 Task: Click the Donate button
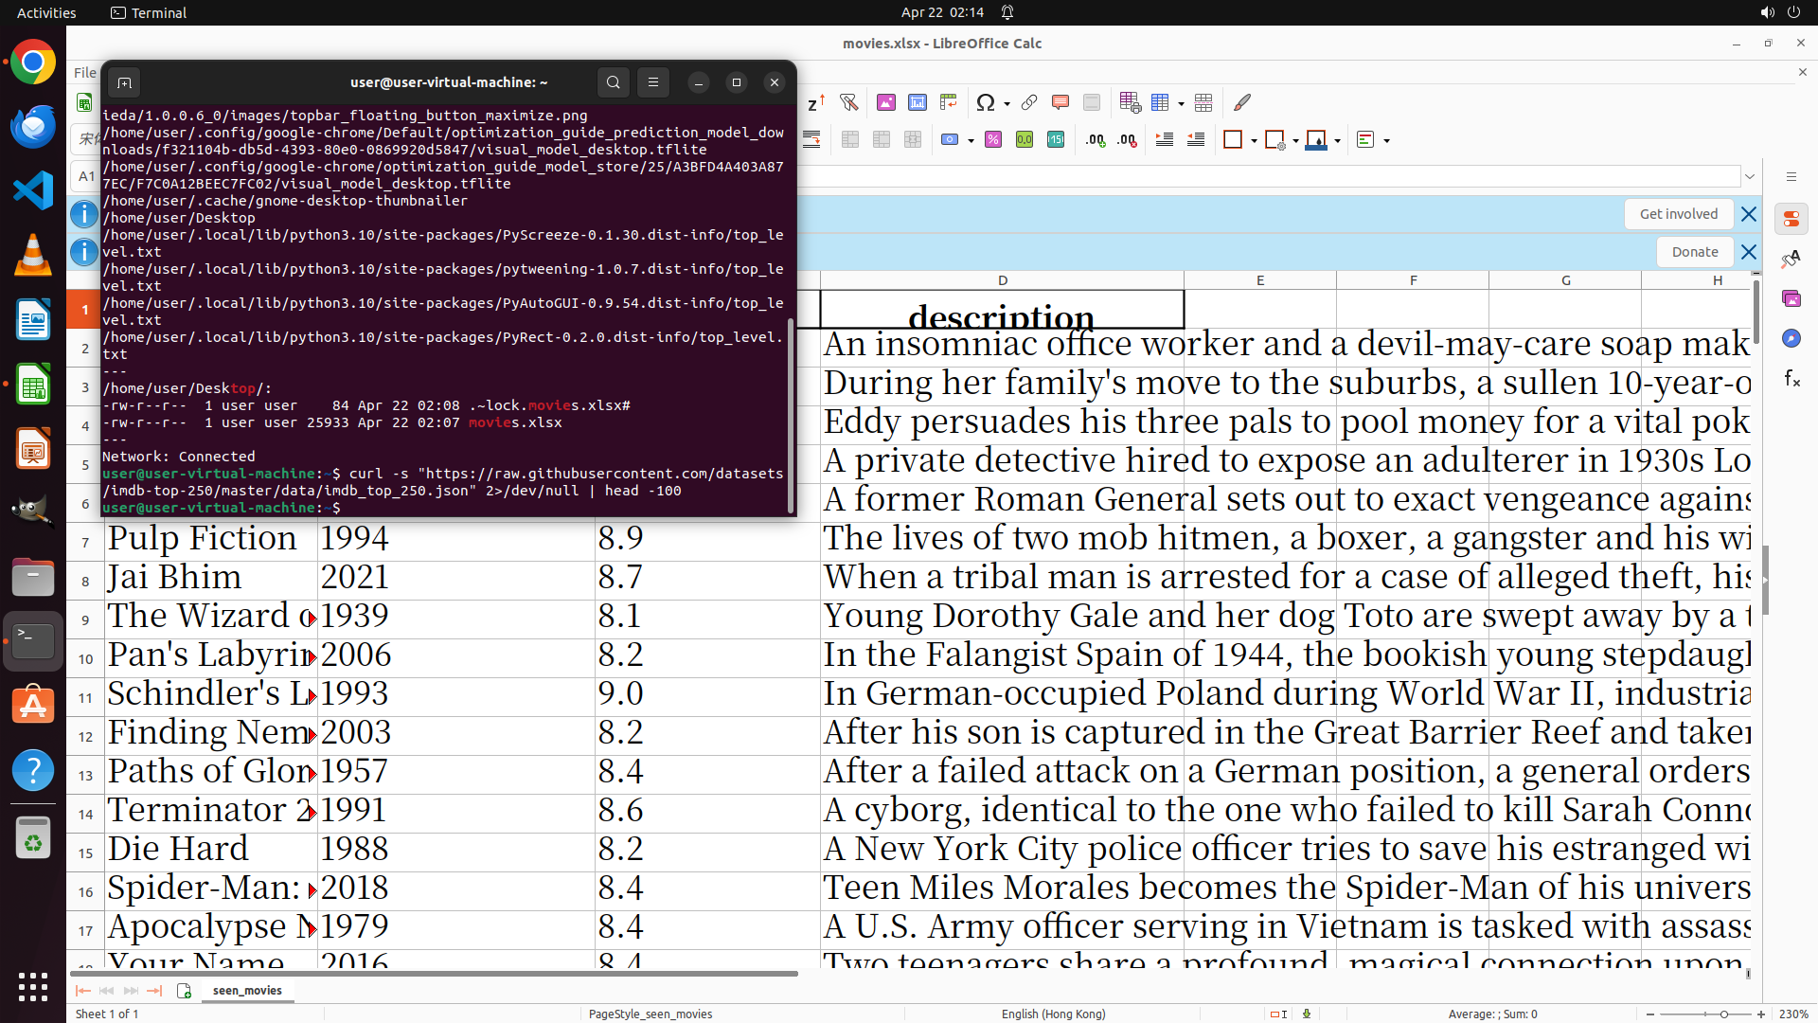pyautogui.click(x=1694, y=252)
